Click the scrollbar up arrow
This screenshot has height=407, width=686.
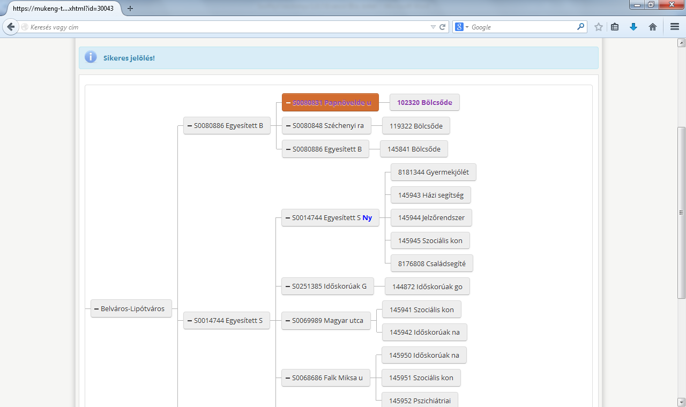681,42
